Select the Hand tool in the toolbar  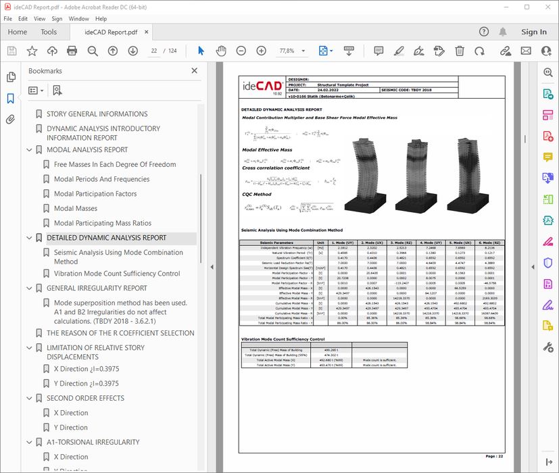[x=221, y=51]
